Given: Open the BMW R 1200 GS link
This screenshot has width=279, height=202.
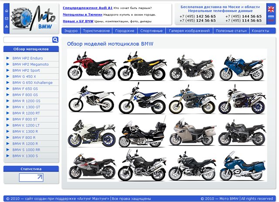Looking at the screenshot, I should [x=26, y=101].
